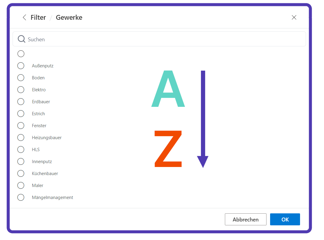This screenshot has width=324, height=240.
Task: Choose the Mängelmanagement radio option
Action: point(21,198)
